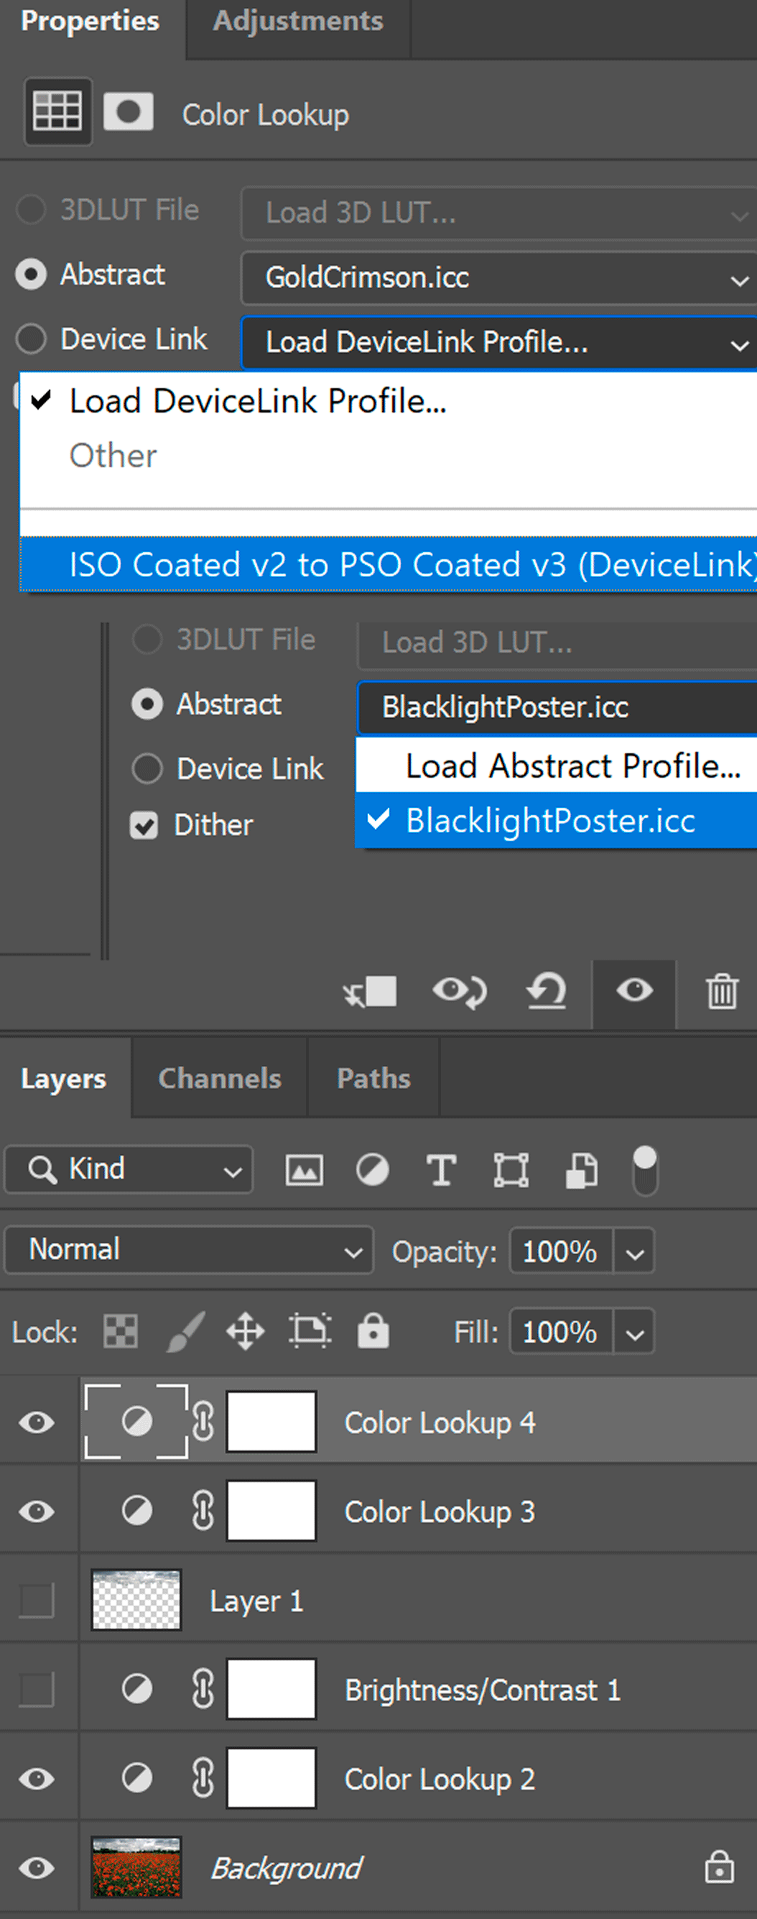Switch to the Paths tab

pos(373,1078)
